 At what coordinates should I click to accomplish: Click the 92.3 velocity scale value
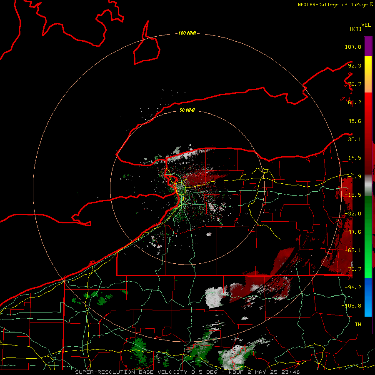(355, 65)
